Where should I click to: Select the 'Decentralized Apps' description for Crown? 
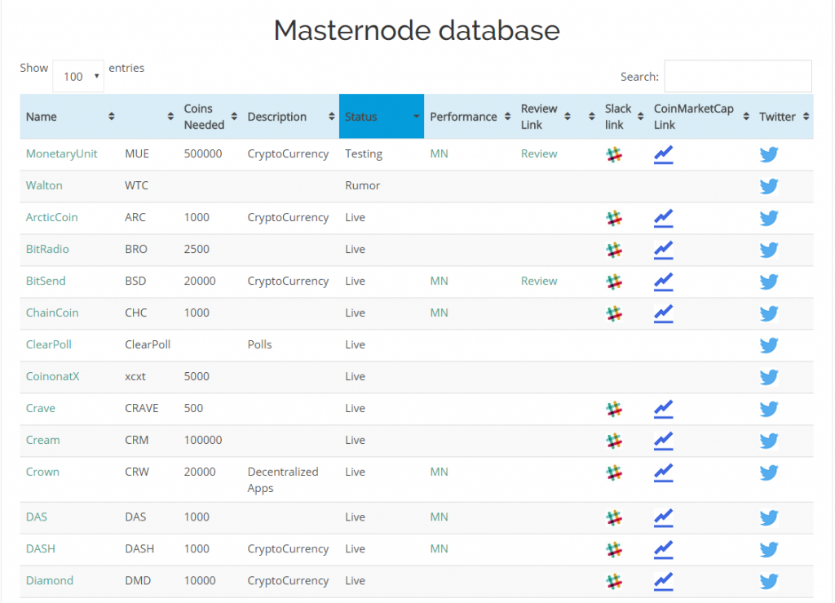click(x=283, y=480)
